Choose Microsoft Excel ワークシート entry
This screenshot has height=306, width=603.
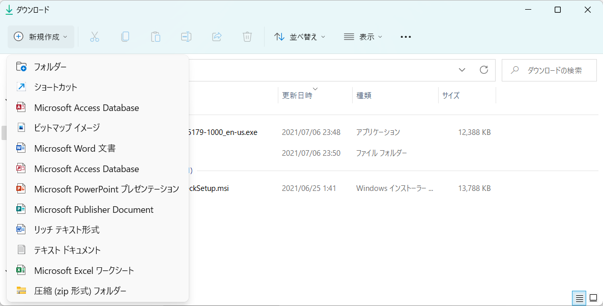(98, 270)
